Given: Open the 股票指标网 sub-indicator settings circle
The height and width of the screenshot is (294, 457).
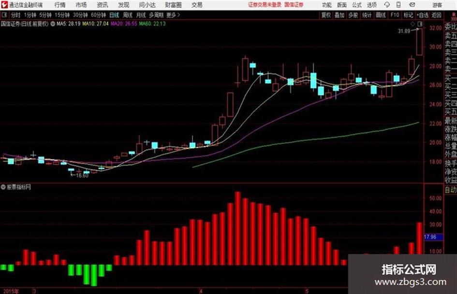Looking at the screenshot, I should [x=3, y=187].
